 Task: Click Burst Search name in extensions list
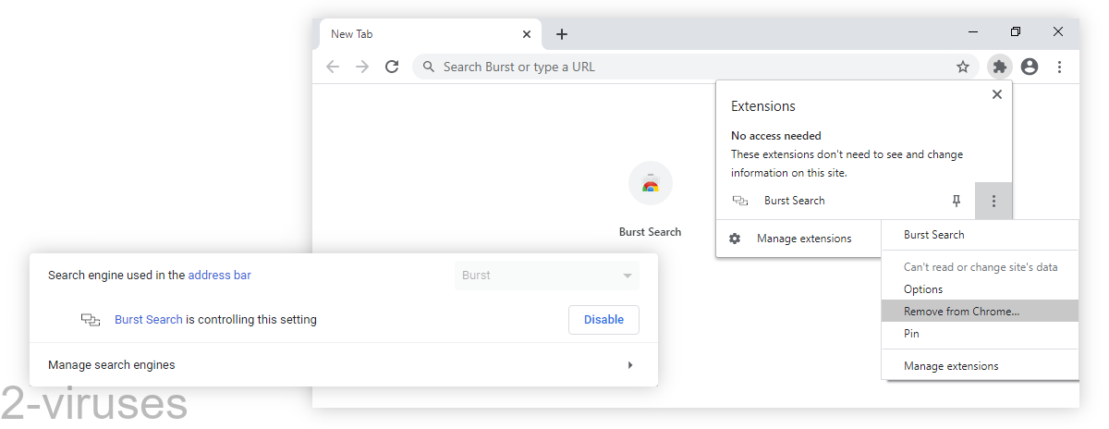click(x=795, y=201)
